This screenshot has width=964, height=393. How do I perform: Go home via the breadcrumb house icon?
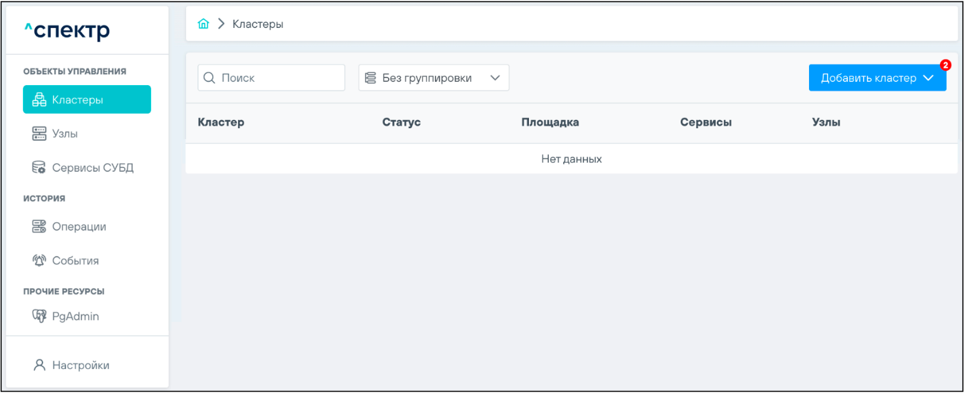[203, 24]
